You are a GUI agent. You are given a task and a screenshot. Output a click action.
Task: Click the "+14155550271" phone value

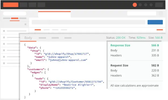64,88
